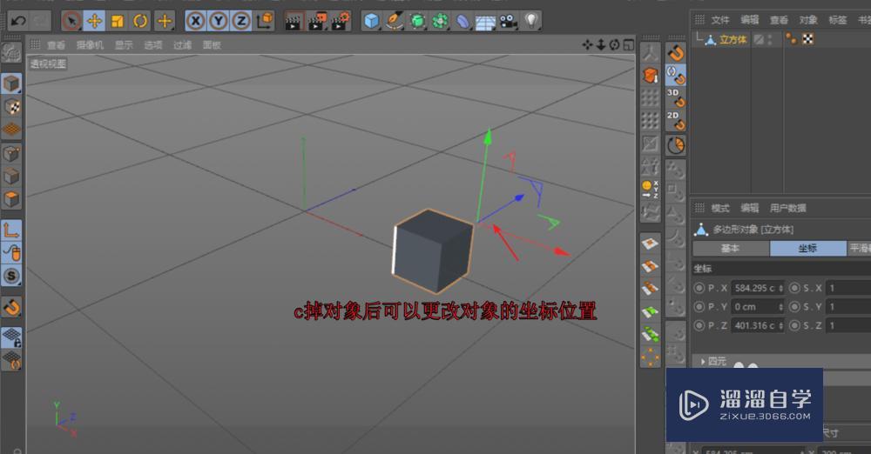
Task: Open viewport 摄像机 menu
Action: pos(90,45)
